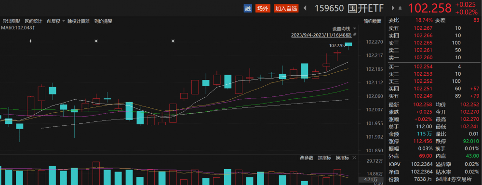Go to previous stock with left arrow
482x185 pixels.
point(305,8)
